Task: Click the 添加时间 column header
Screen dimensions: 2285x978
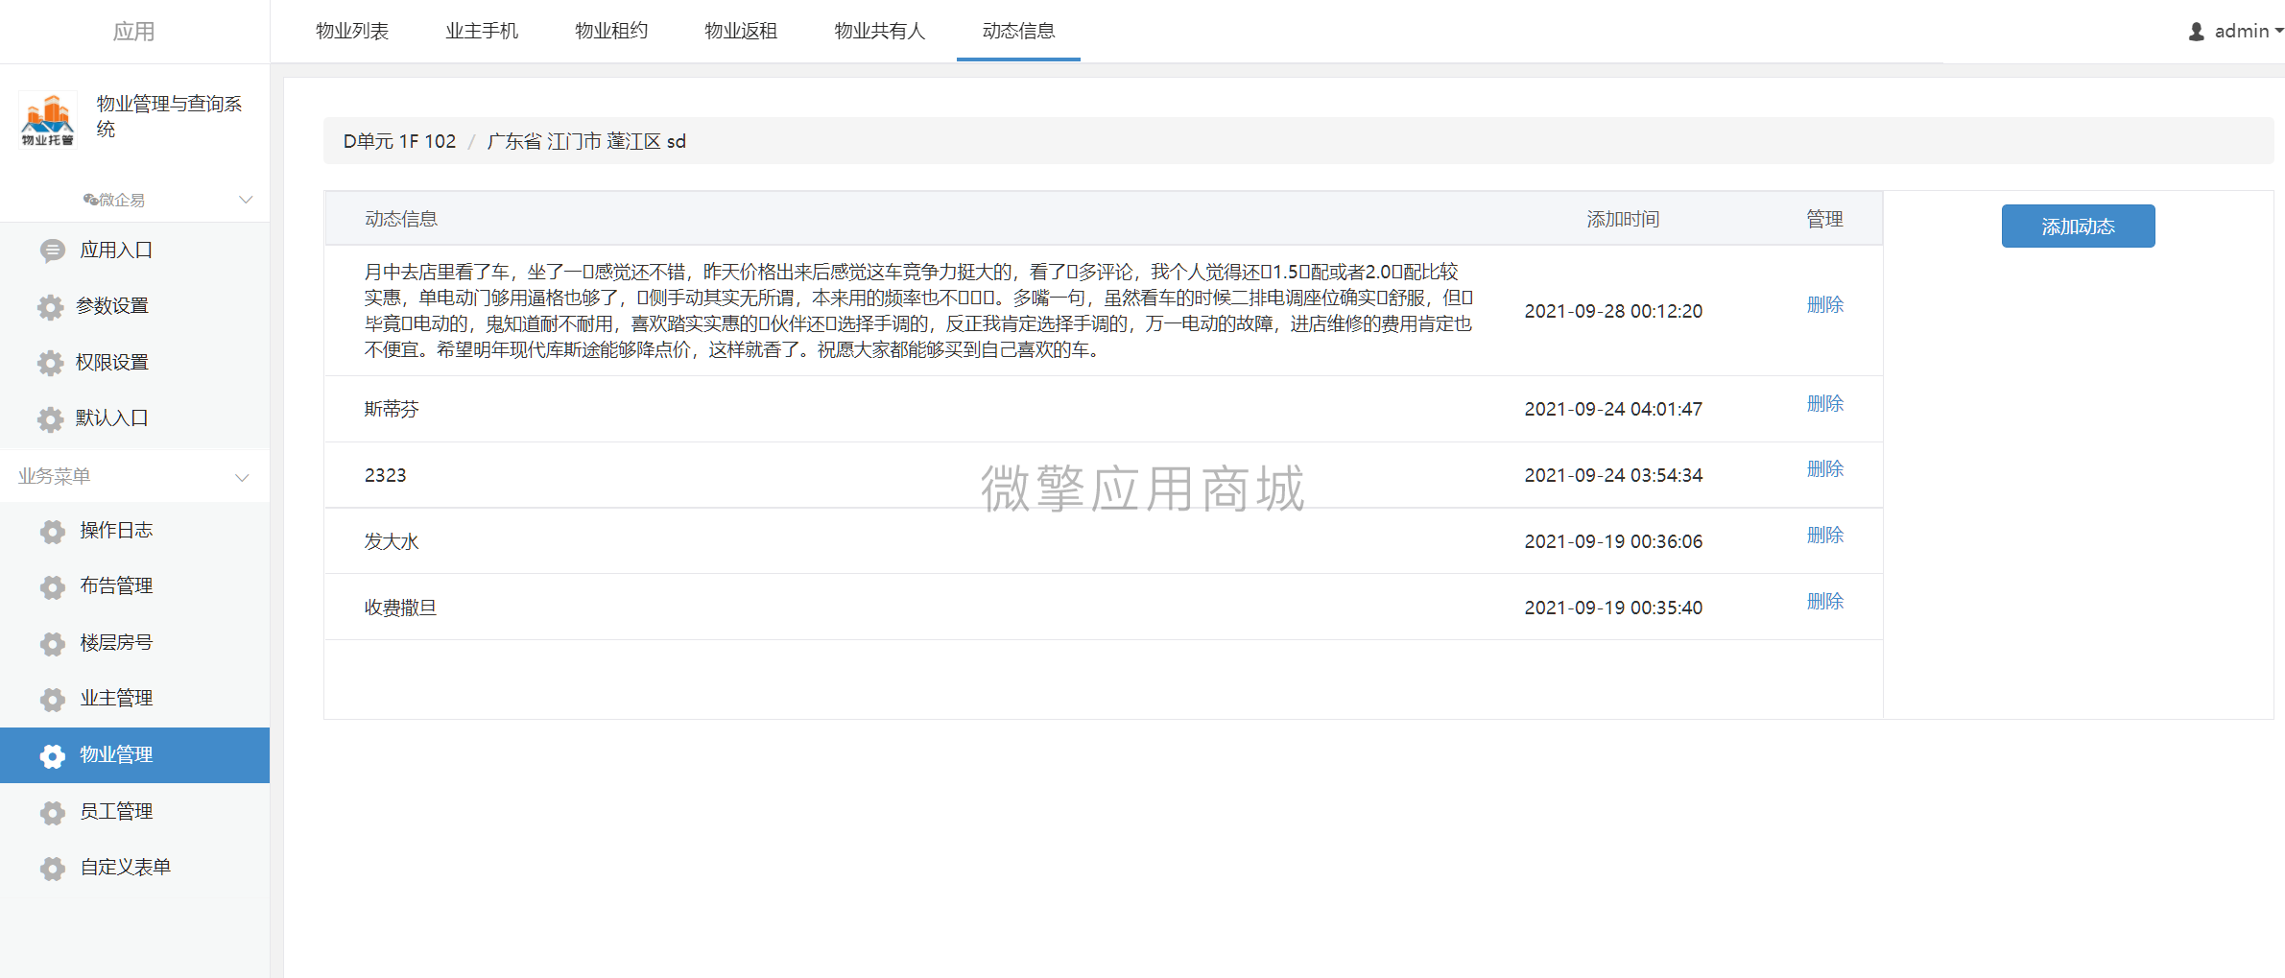Action: click(x=1623, y=220)
